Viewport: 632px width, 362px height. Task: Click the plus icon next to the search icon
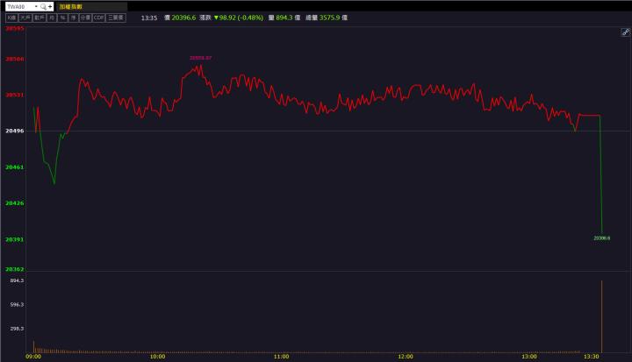point(50,6)
